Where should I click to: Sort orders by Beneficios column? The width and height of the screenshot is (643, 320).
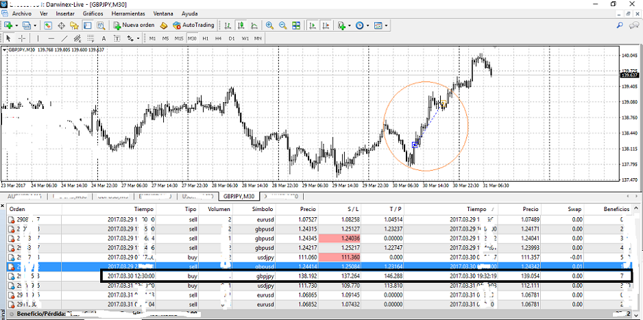616,209
